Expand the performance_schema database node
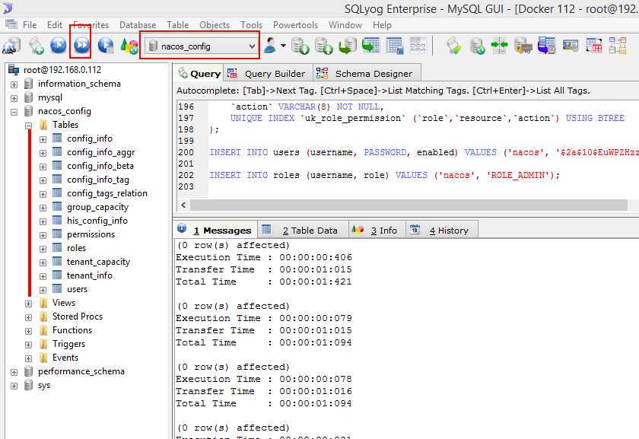 (14, 372)
